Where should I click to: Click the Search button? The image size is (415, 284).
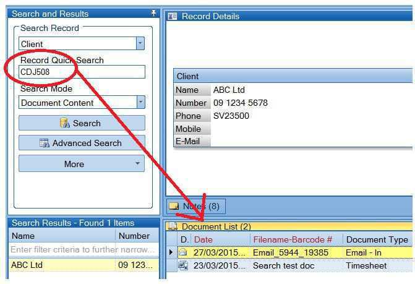click(x=82, y=123)
